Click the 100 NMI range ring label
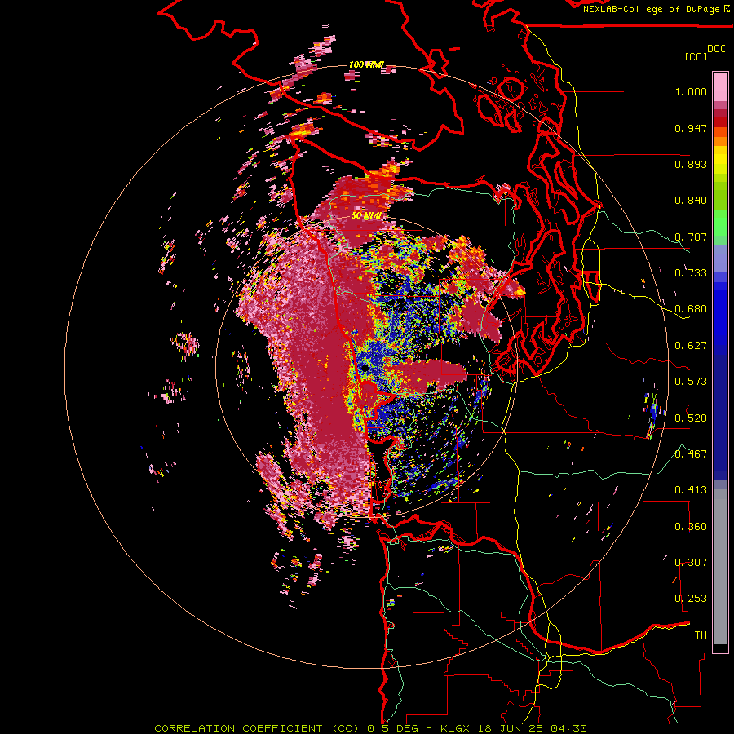This screenshot has width=734, height=734. coord(366,64)
